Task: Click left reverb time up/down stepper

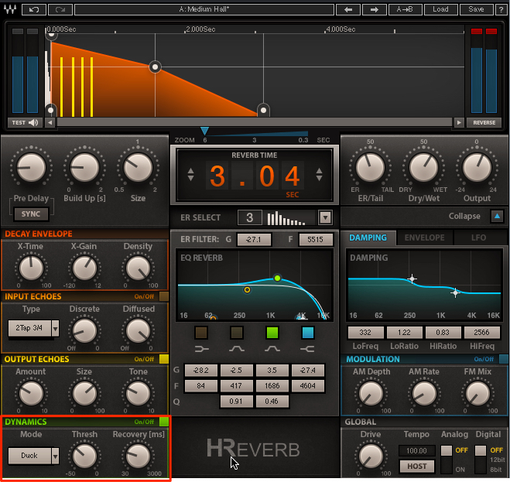Action: [191, 175]
